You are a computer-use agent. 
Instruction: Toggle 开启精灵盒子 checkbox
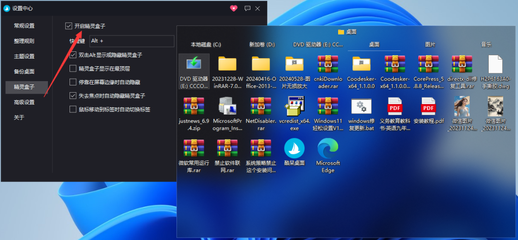coord(69,26)
